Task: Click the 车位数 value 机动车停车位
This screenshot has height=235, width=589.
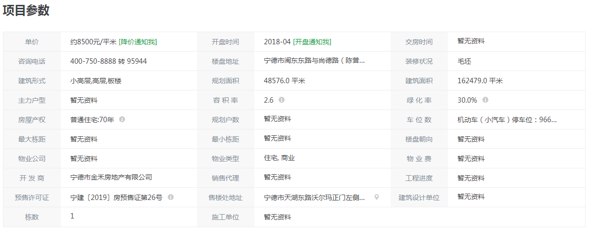Action: coord(507,119)
